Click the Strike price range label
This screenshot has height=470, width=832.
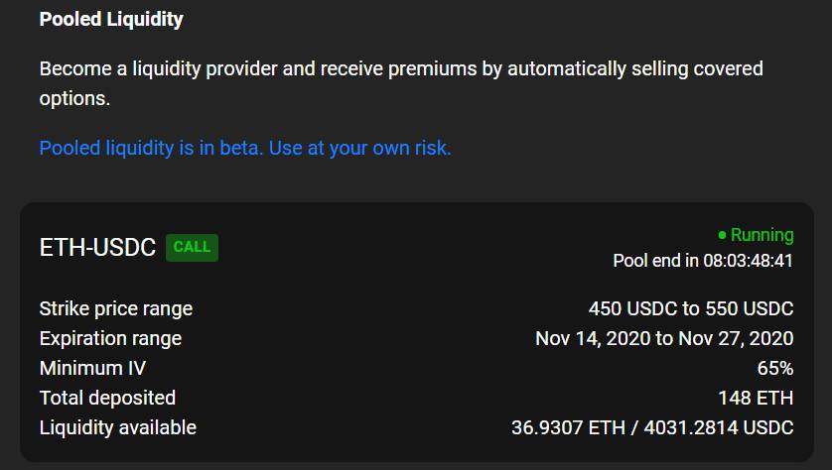pyautogui.click(x=116, y=308)
